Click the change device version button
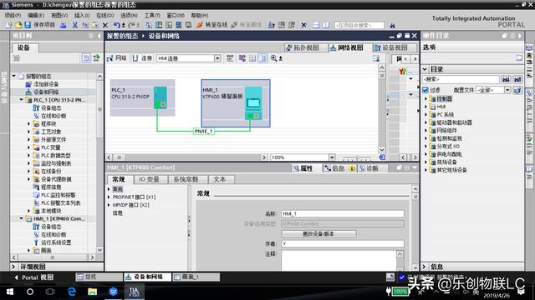 (318, 233)
